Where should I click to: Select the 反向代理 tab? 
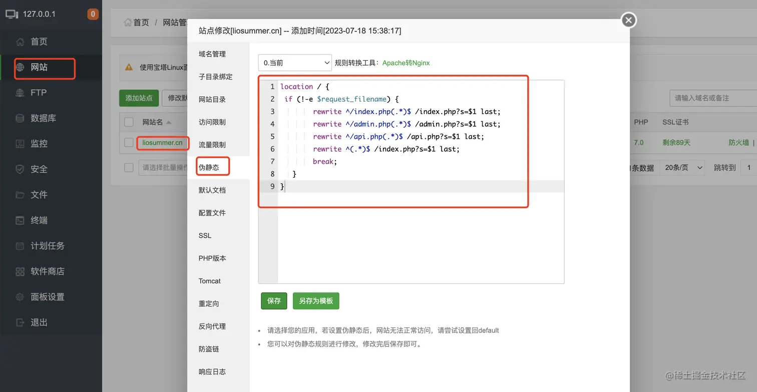click(218, 326)
